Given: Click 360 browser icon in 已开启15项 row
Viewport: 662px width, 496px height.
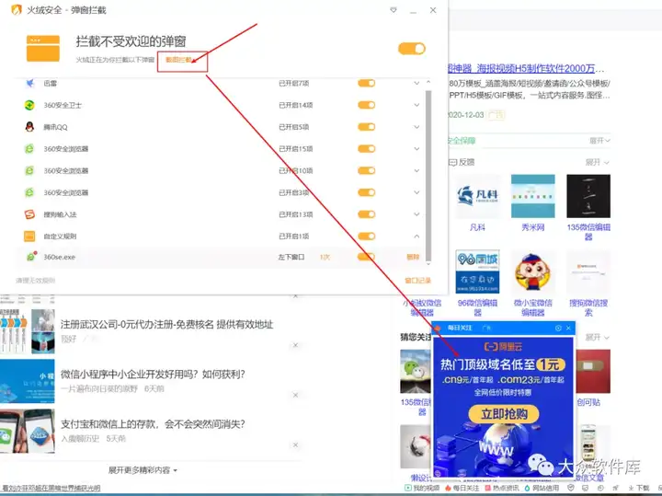Looking at the screenshot, I should 29,149.
